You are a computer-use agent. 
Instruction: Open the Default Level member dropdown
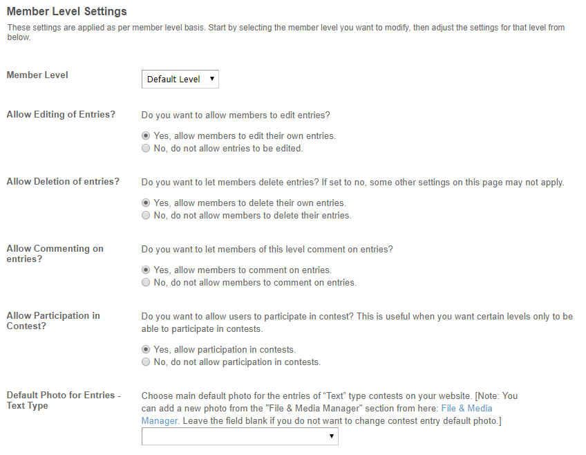tap(180, 80)
